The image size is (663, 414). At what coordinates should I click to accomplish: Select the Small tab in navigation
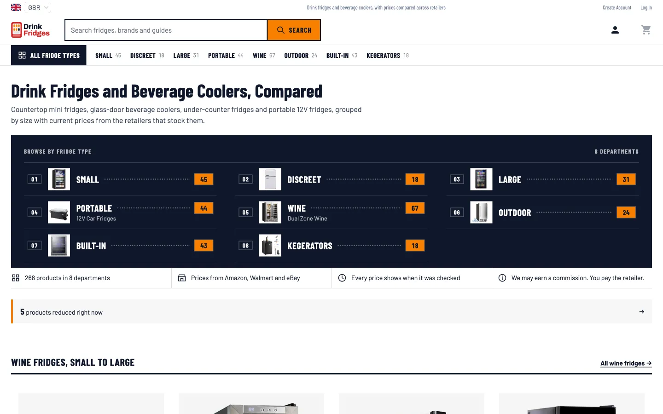pos(108,55)
